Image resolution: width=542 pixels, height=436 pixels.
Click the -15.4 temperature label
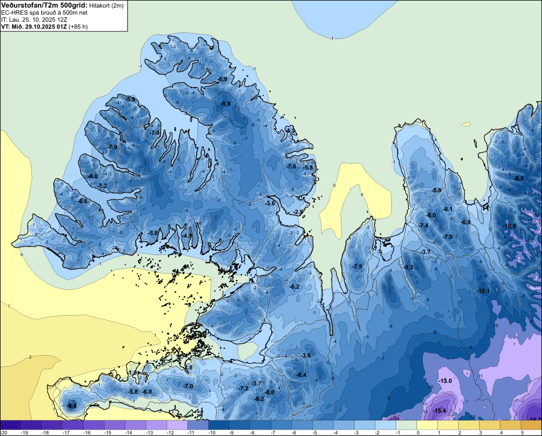tap(440, 411)
